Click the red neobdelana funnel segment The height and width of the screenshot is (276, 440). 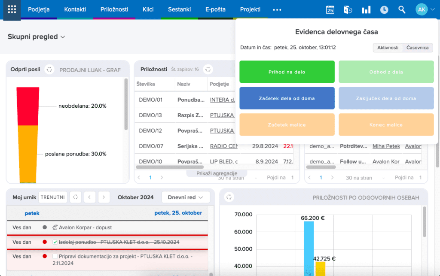click(28, 106)
